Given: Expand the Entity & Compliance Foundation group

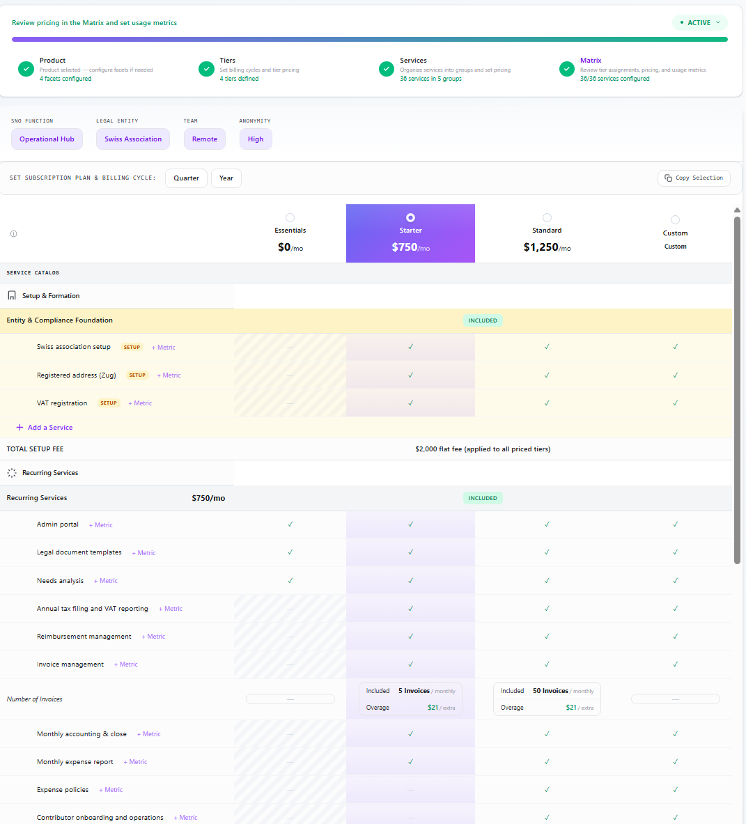Looking at the screenshot, I should (366, 320).
